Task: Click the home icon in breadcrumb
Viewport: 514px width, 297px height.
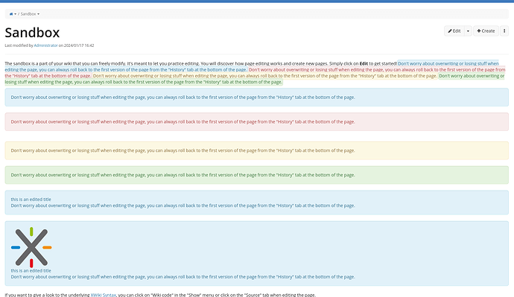Action: point(11,14)
